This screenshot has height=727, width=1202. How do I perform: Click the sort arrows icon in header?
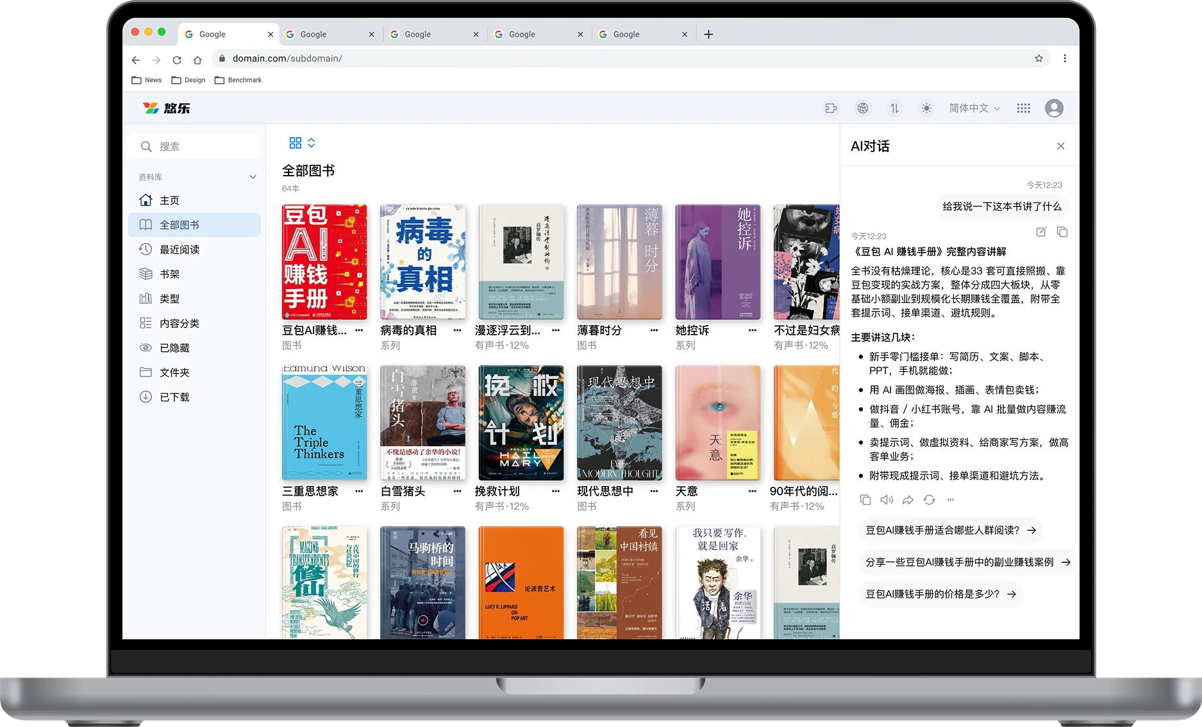[x=894, y=108]
